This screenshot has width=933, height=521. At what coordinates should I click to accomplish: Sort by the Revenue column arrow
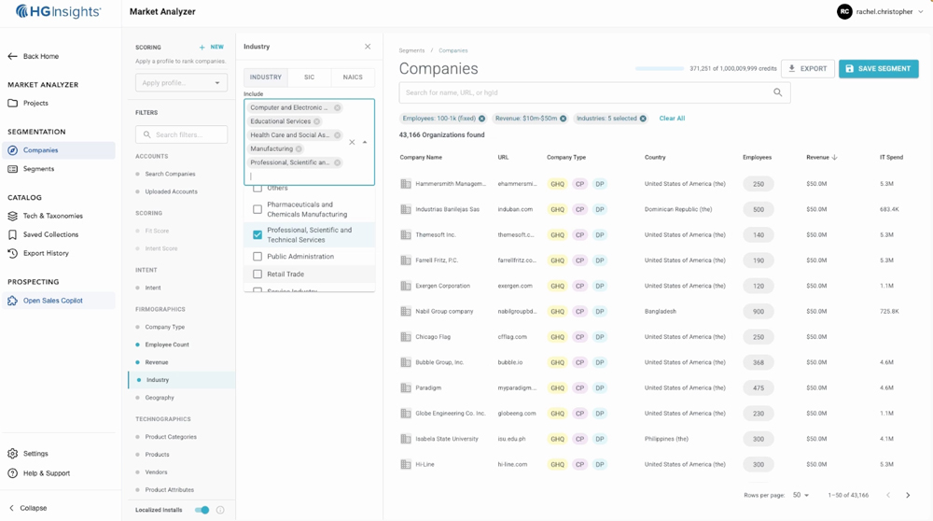coord(835,157)
